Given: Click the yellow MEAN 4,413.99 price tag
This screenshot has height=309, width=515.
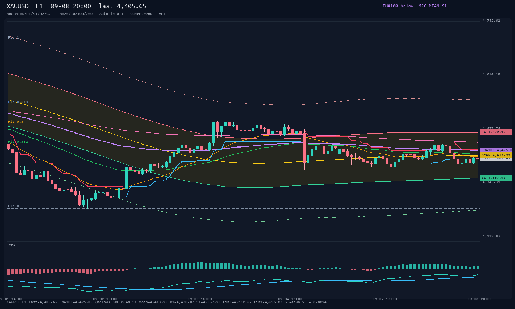Looking at the screenshot, I should pos(496,155).
